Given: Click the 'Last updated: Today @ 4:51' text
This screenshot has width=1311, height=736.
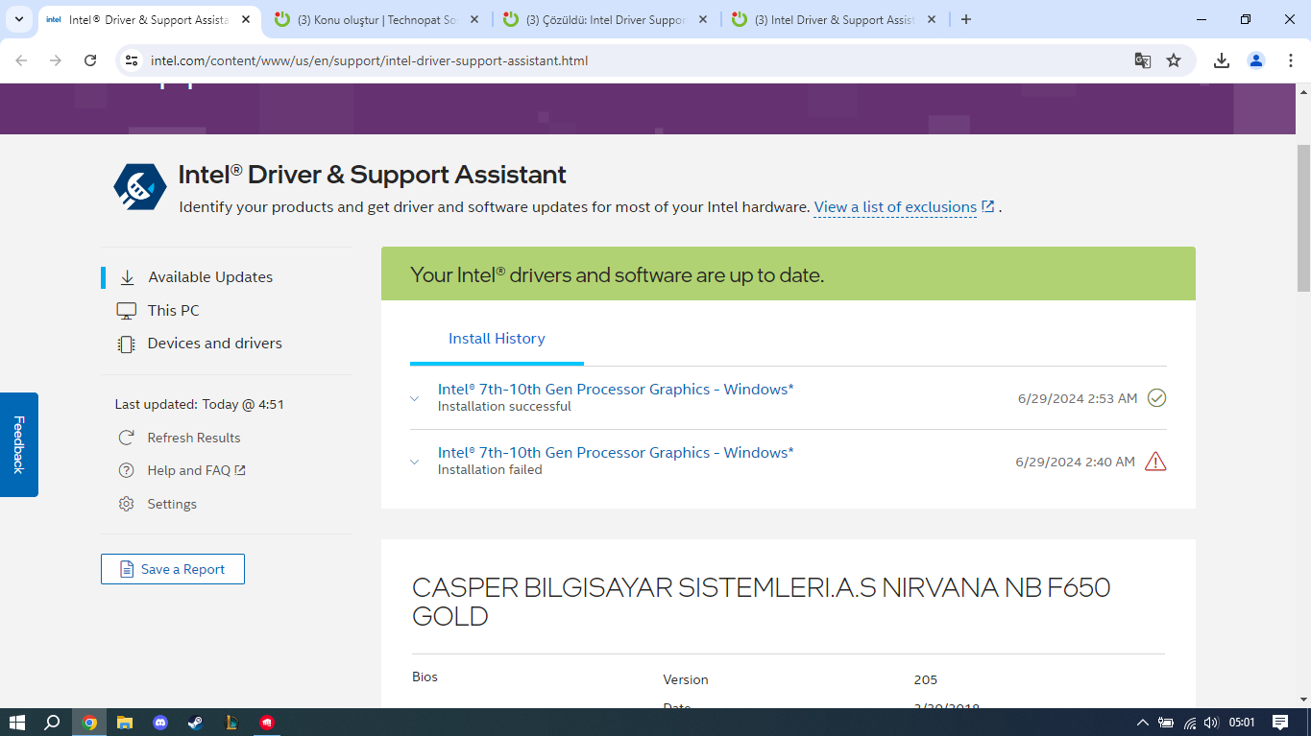Looking at the screenshot, I should pos(200,405).
